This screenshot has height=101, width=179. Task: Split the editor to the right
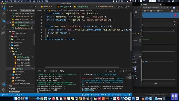(x=126, y=7)
